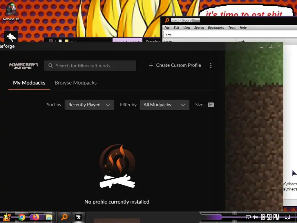Image resolution: width=297 pixels, height=223 pixels.
Task: Click the Name column header in Everything
Action: [x=200, y=41]
